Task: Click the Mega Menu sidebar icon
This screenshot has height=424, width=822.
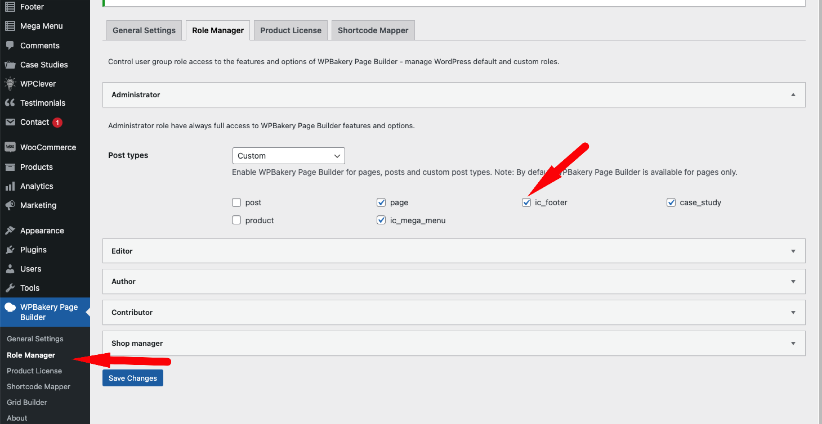Action: point(10,26)
